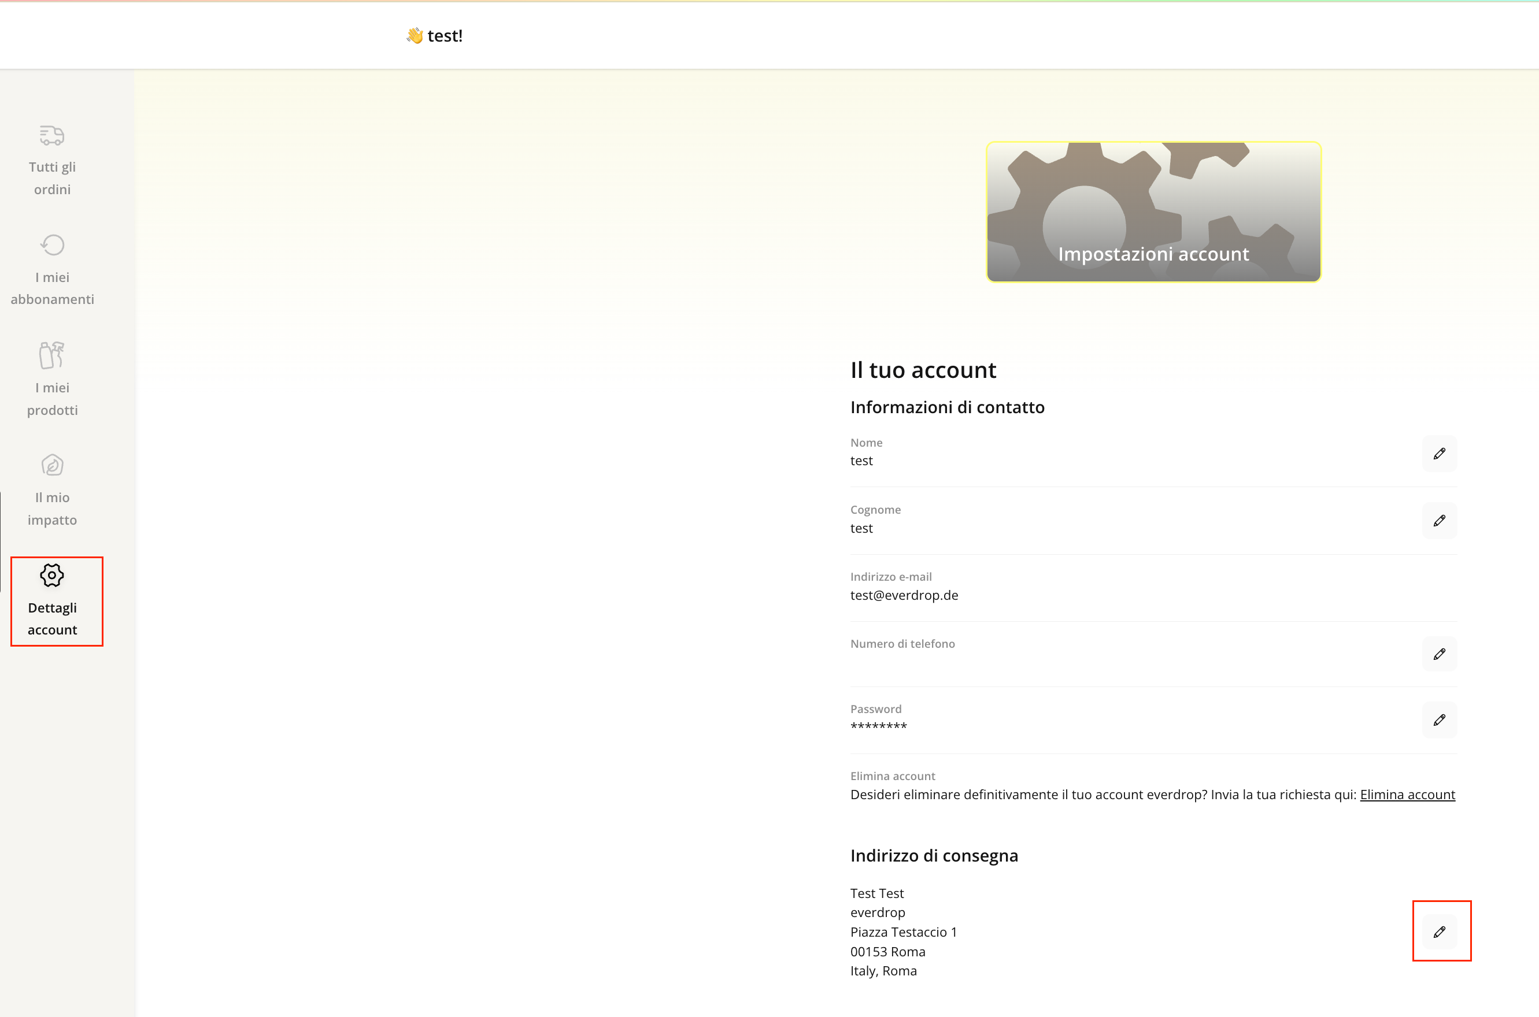Viewport: 1539px width, 1017px height.
Task: Edit the Password using pencil icon
Action: (x=1439, y=720)
